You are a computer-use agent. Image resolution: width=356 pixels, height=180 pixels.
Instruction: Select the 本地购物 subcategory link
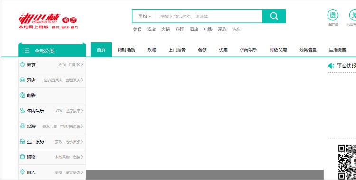(62, 157)
